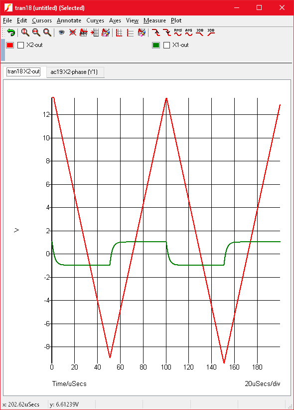Open the Edit menu
Image resolution: width=294 pixels, height=410 pixels.
click(x=22, y=20)
